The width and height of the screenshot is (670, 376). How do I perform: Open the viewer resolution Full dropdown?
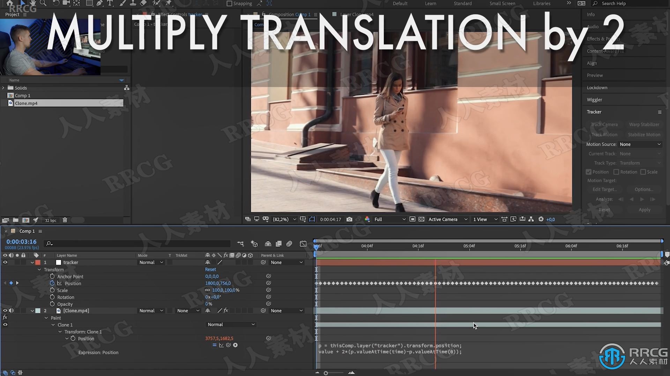390,219
